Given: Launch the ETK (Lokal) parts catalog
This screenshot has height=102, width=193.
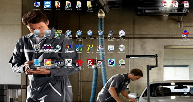Looking at the screenshot, I should [69, 33].
